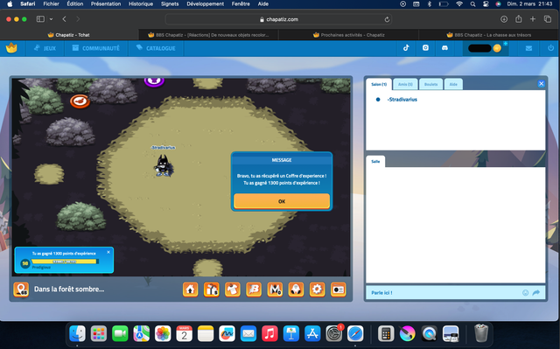Open Music from the Dock
Image resolution: width=560 pixels, height=349 pixels.
(269, 333)
